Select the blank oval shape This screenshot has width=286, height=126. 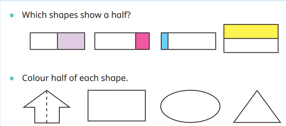tap(190, 105)
